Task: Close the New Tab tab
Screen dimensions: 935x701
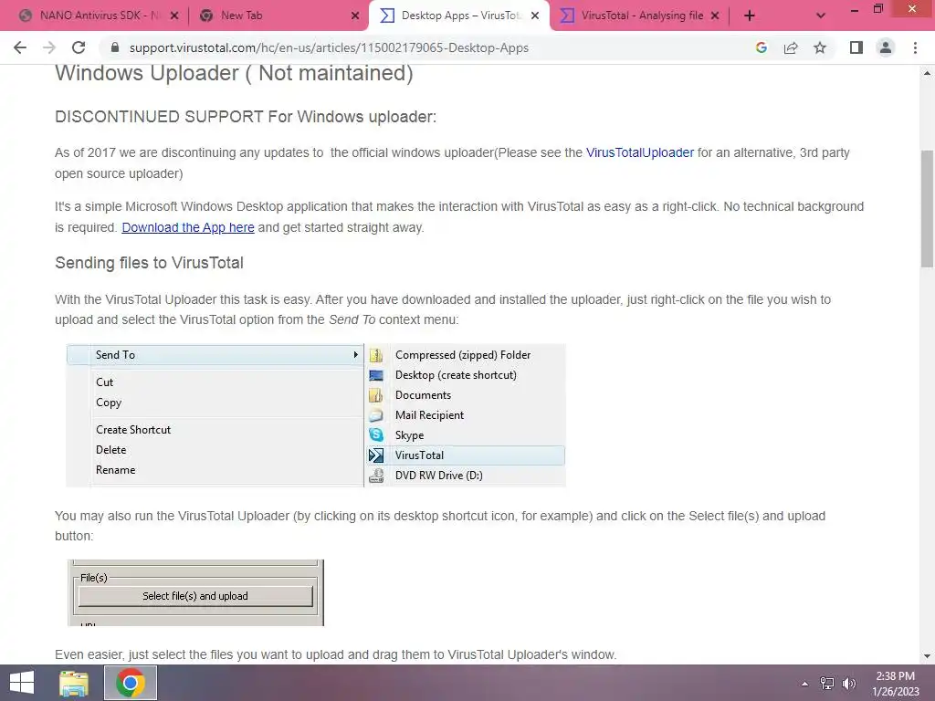Action: [x=355, y=16]
